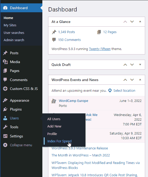Click the Collapse menu arrow icon

click(x=5, y=145)
